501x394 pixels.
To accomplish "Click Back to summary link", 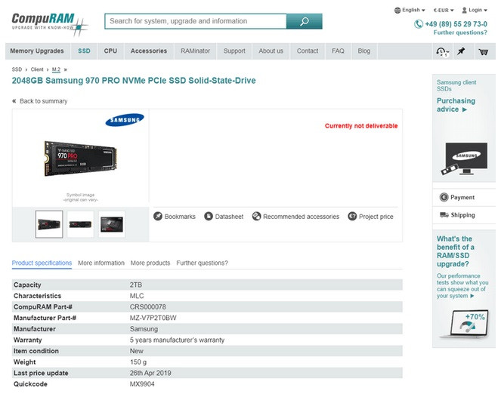I will tap(39, 101).
